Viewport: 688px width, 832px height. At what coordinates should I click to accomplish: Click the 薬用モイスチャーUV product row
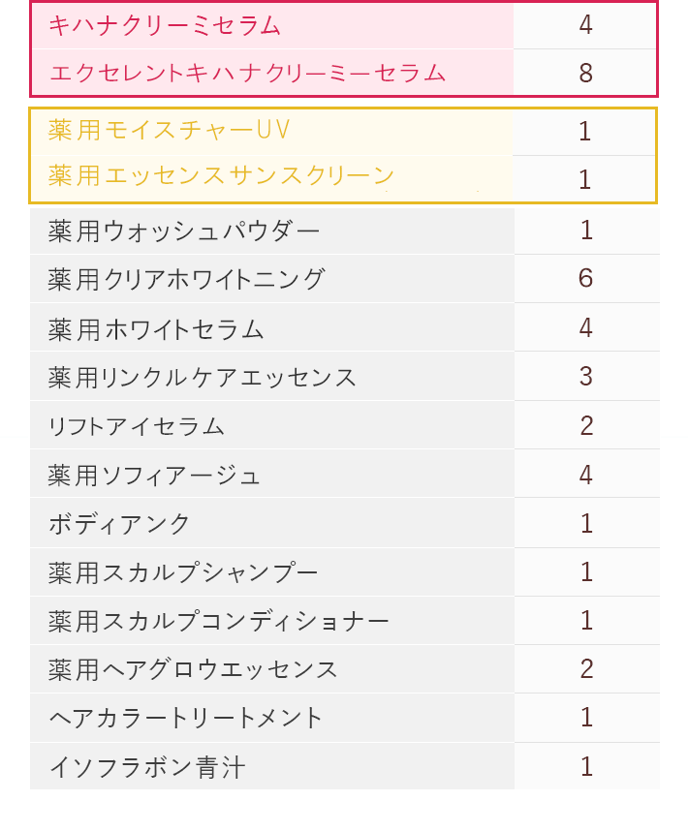click(x=343, y=131)
